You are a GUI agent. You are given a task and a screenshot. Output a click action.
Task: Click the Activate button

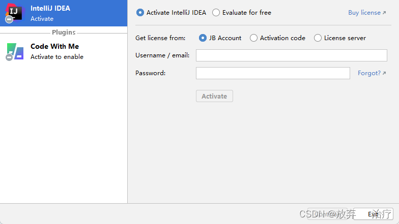214,96
